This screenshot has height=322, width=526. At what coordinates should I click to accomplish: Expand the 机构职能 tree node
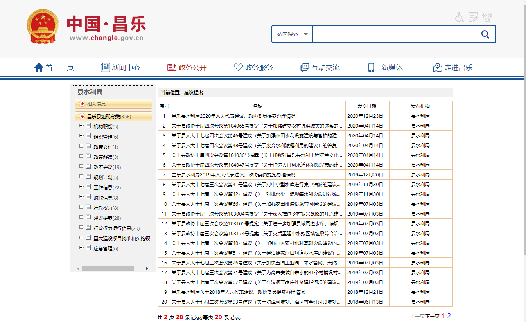pyautogui.click(x=81, y=126)
